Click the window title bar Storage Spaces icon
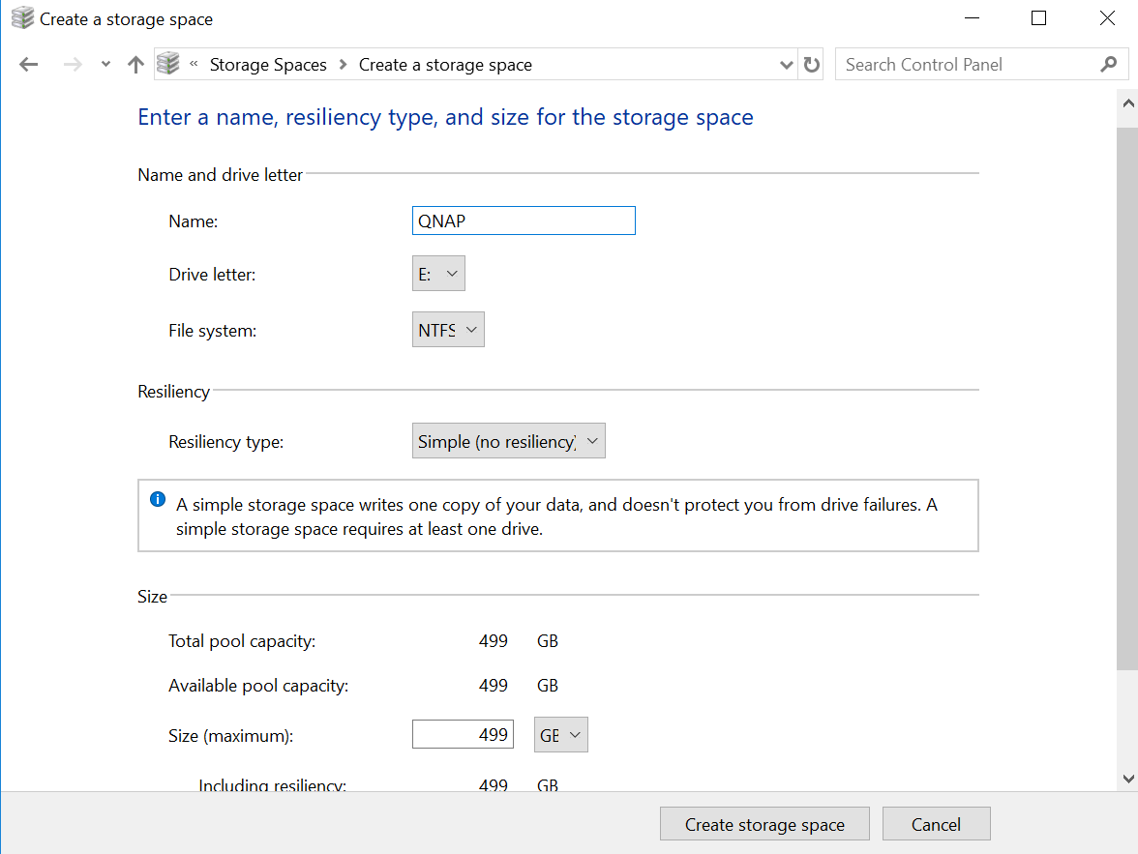Screen dimensions: 1138x854 21,18
